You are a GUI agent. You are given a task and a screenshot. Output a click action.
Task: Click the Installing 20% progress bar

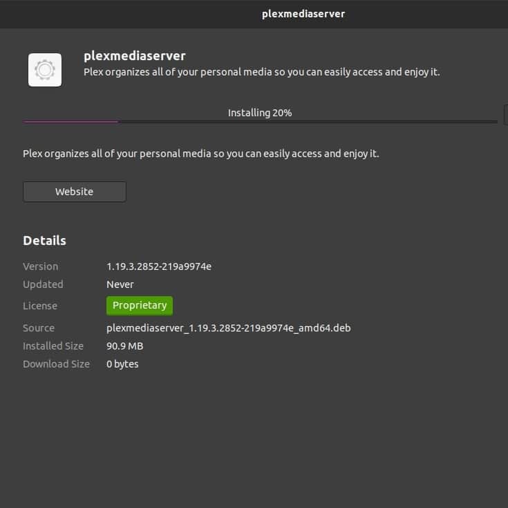point(260,122)
